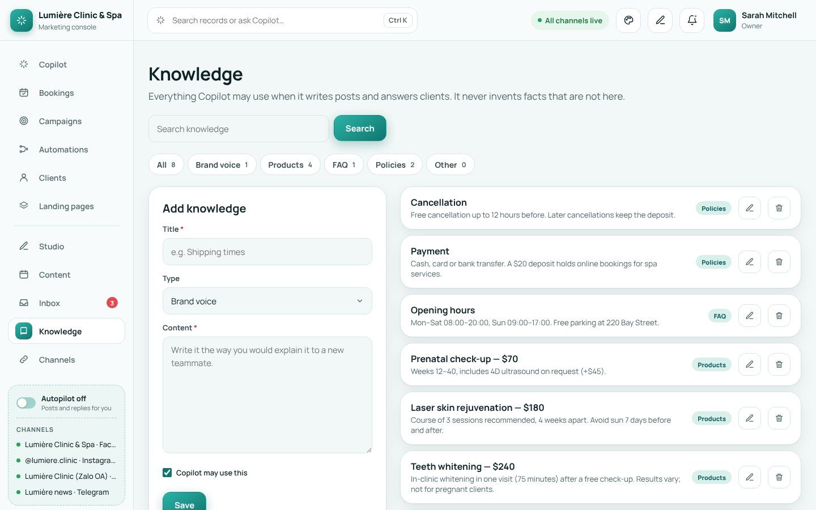
Task: Open the theme palette icon in header
Action: coord(628,20)
